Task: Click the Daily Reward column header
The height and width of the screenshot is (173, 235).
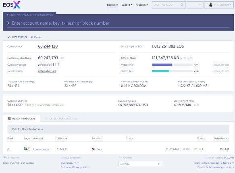Action: 221,138
